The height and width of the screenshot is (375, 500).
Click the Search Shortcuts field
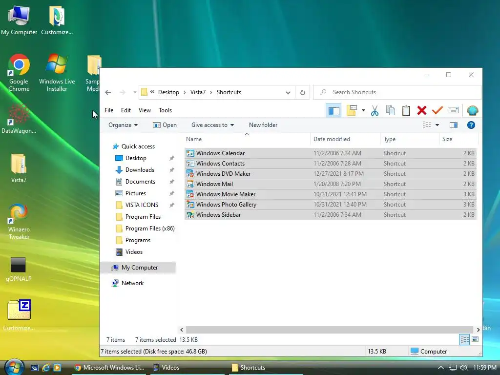tap(397, 92)
